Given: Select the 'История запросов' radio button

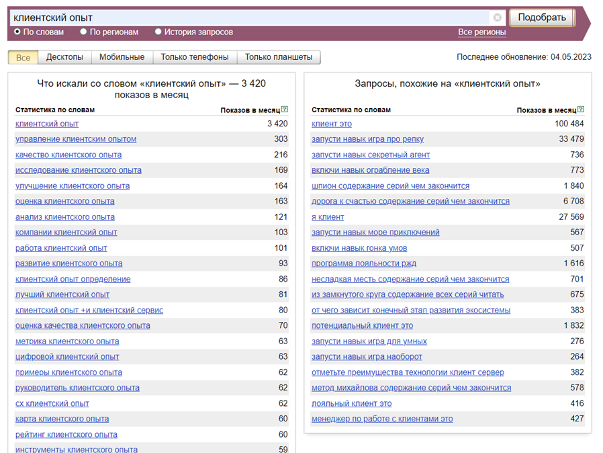Looking at the screenshot, I should (x=158, y=32).
